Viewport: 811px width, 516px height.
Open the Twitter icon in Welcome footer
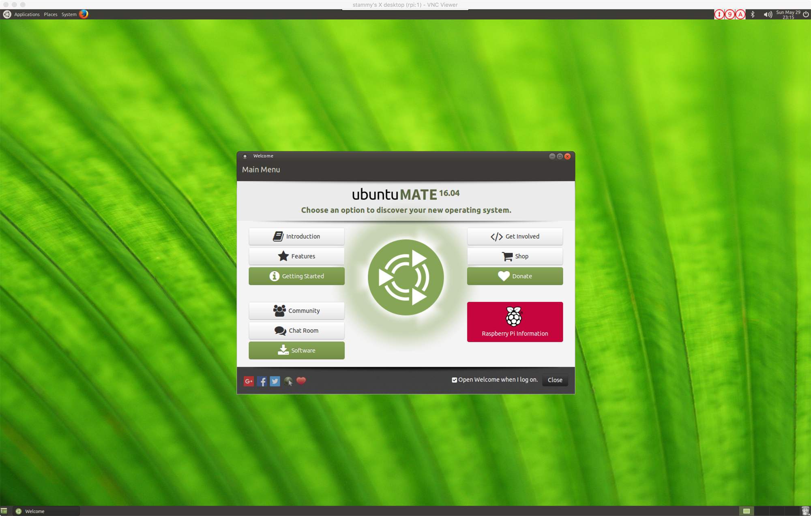[x=275, y=381]
